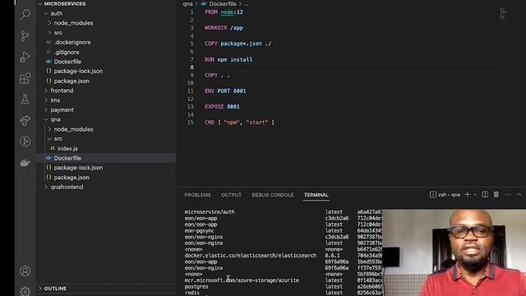The image size is (526, 296).
Task: Click the EXPOSE 8001 line
Action: point(222,107)
